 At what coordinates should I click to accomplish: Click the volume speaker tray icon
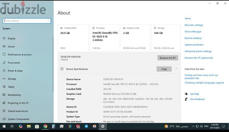point(201,126)
